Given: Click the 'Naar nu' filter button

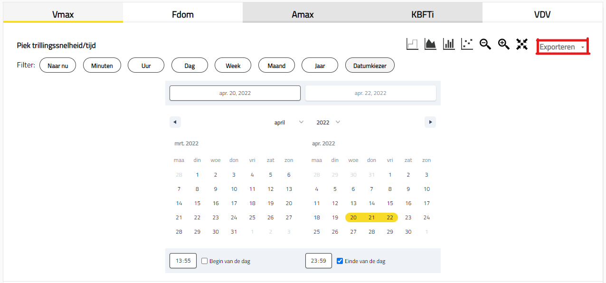Looking at the screenshot, I should (57, 66).
